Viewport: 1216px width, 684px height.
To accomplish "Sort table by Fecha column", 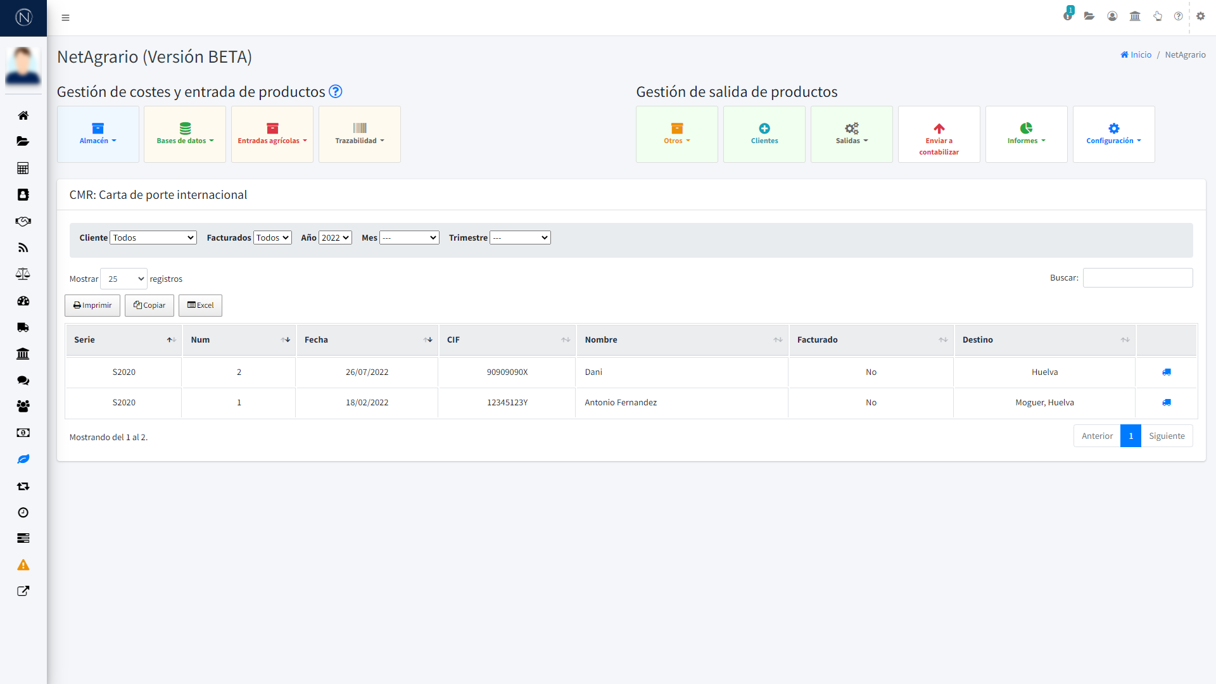I will [367, 340].
